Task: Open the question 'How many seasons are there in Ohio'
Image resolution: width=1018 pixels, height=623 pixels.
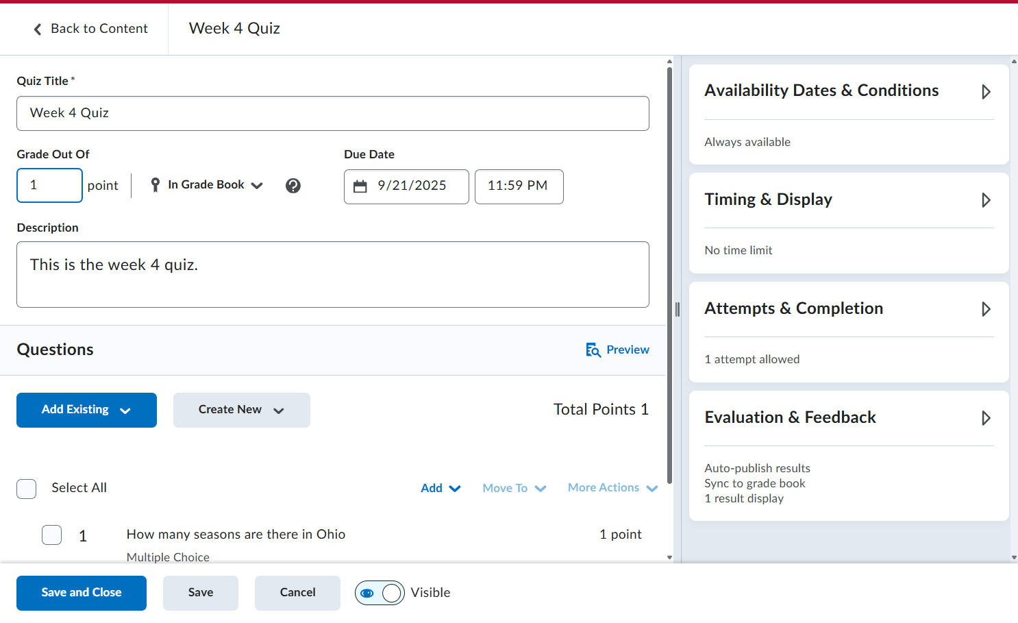Action: [x=236, y=535]
